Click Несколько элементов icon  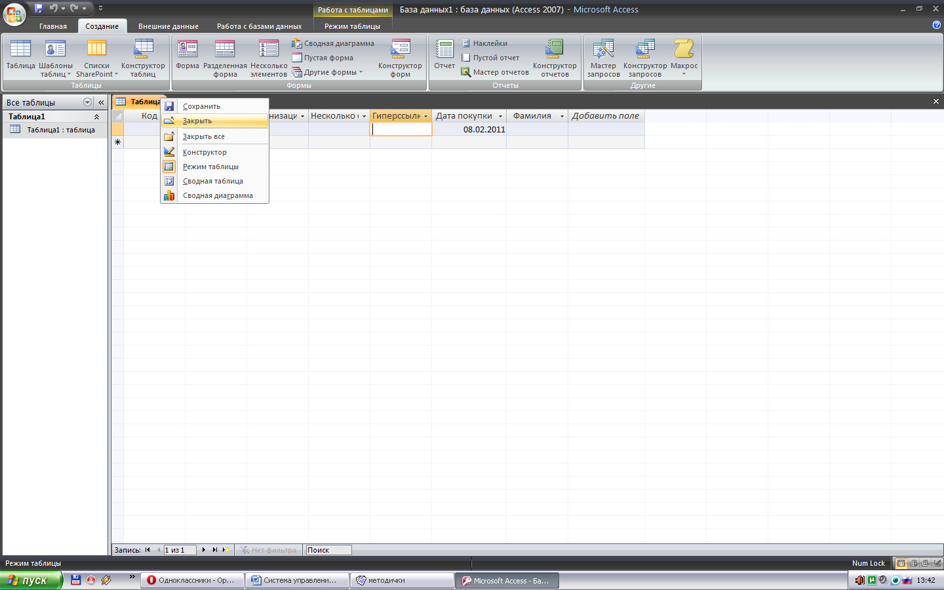pyautogui.click(x=269, y=58)
